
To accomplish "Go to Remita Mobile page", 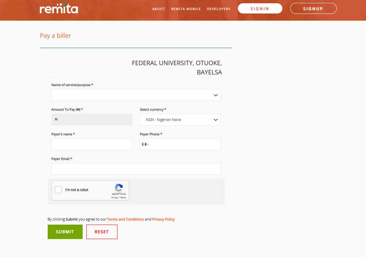I will point(186,9).
